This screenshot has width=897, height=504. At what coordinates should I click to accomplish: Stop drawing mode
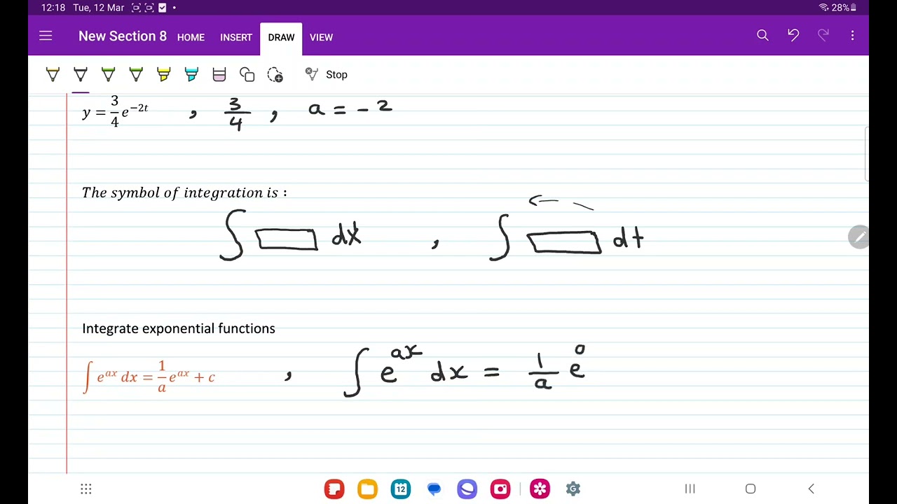tap(327, 74)
